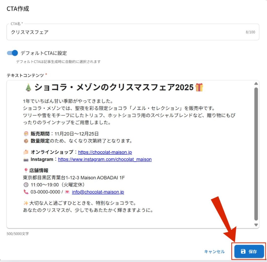The height and width of the screenshot is (262, 267).
Task: Click the cake emoji beside オンラインショップ
Action: pyautogui.click(x=26, y=152)
